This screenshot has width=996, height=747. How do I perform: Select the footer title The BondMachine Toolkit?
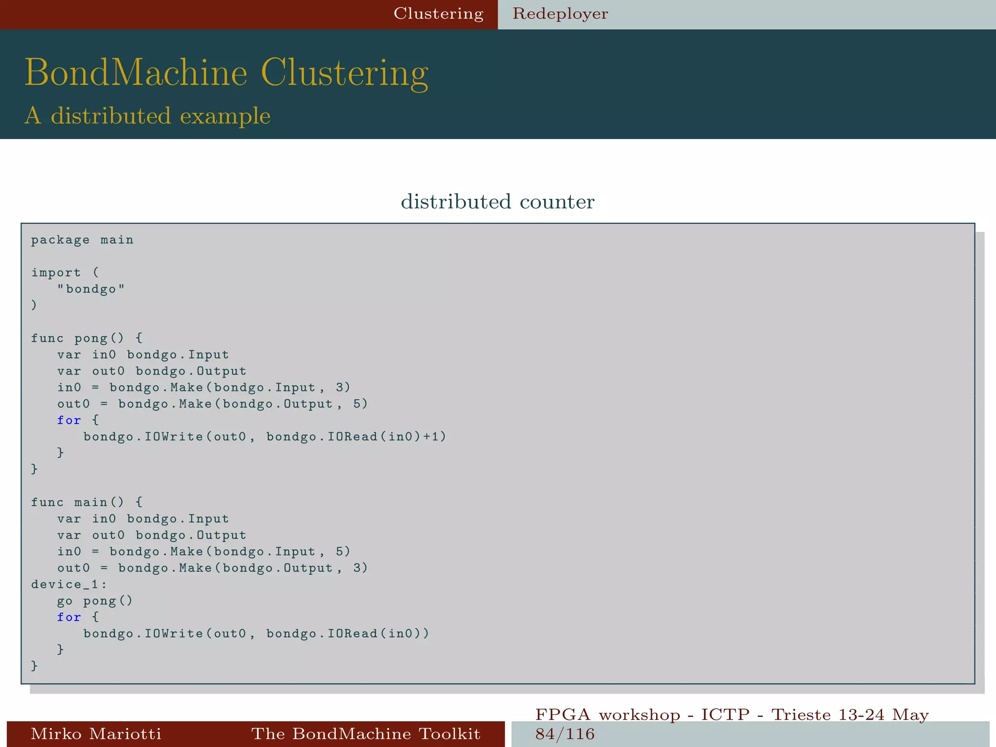(366, 733)
